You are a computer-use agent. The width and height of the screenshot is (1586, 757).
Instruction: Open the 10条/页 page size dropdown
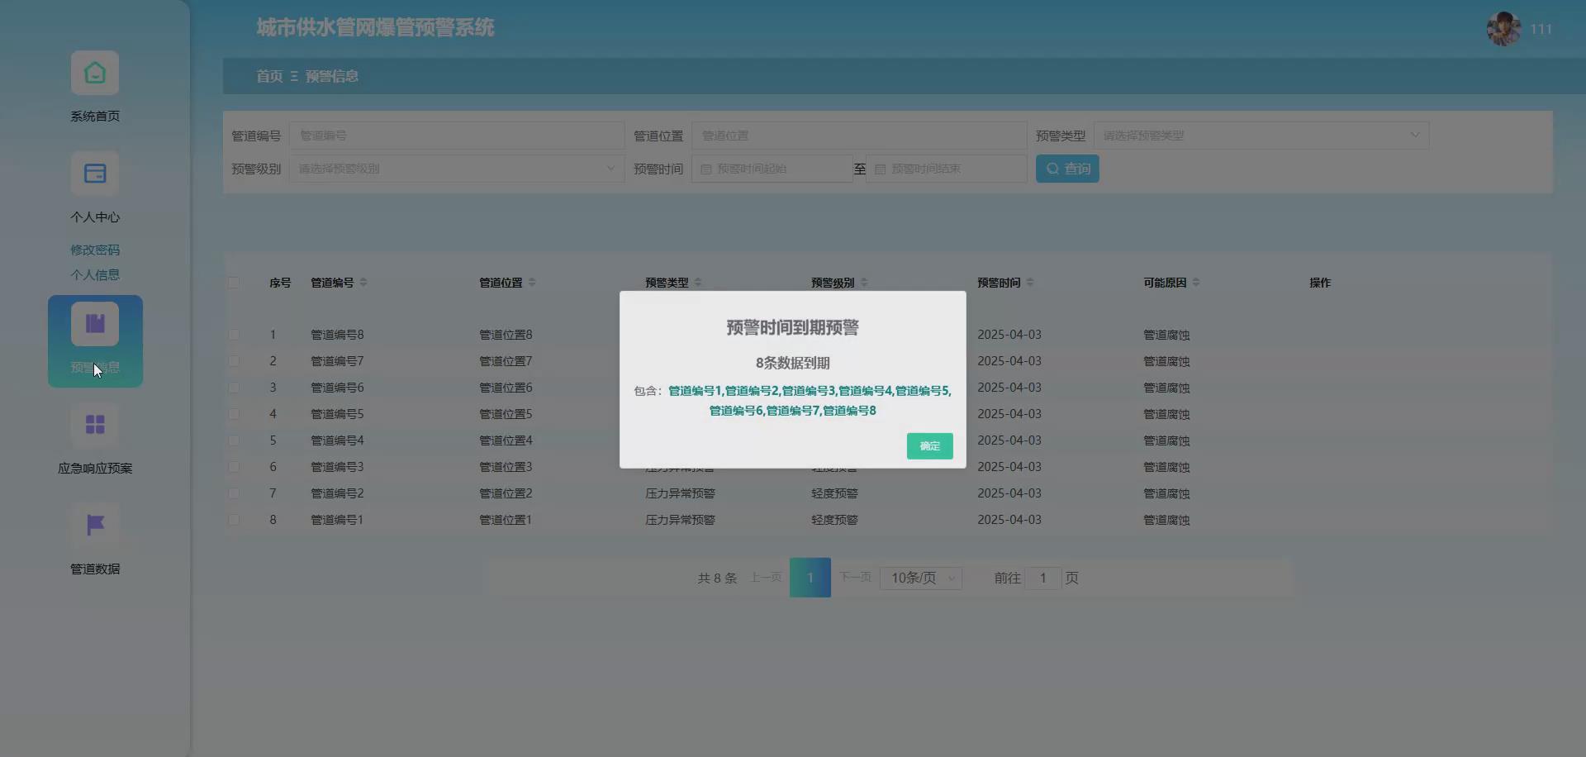coord(919,578)
